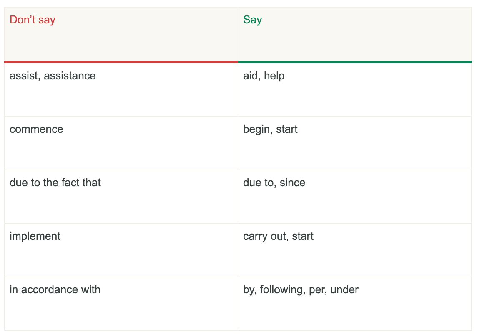The height and width of the screenshot is (335, 477).
Task: Click the "Don't say" column header
Action: [33, 20]
